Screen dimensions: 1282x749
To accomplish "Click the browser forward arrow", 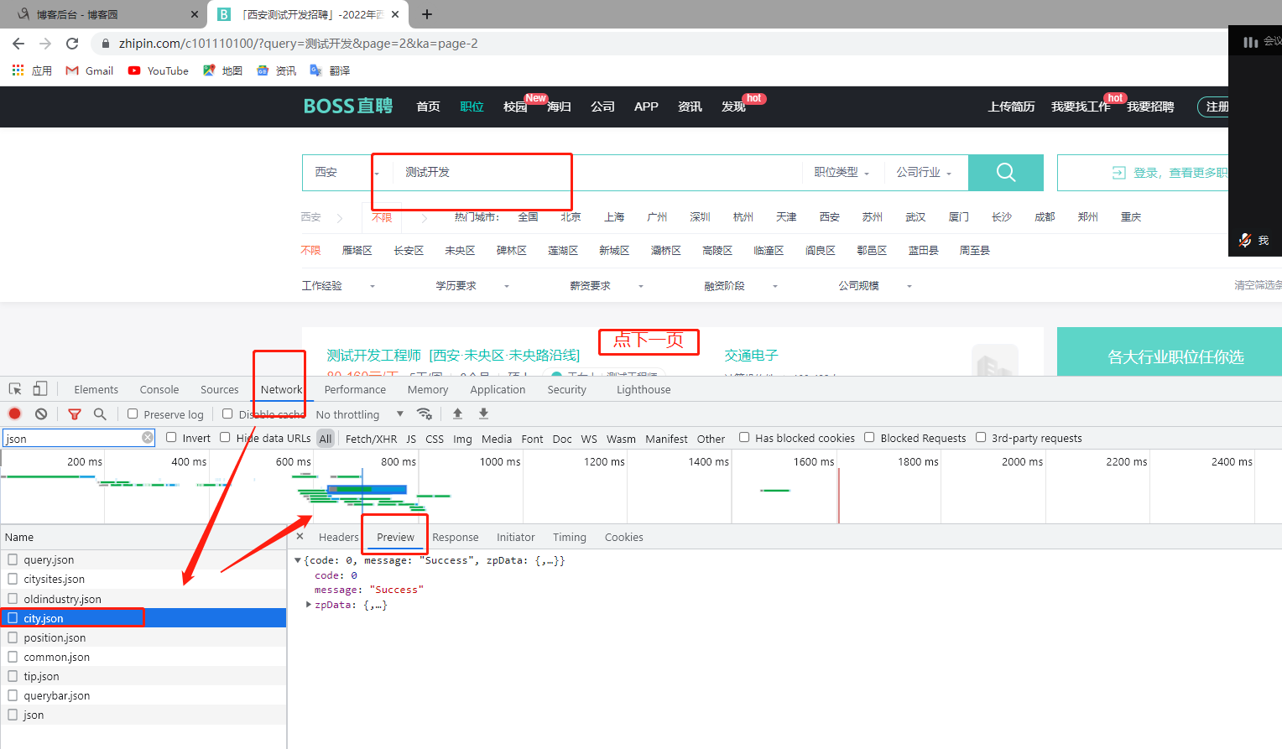I will pos(45,44).
